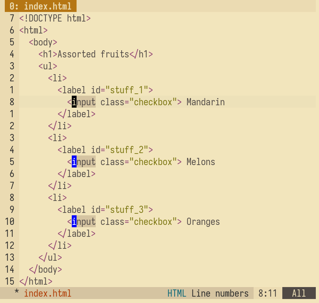Place the cursor on the word Oranges
This screenshot has height=303, width=319.
click(x=203, y=222)
